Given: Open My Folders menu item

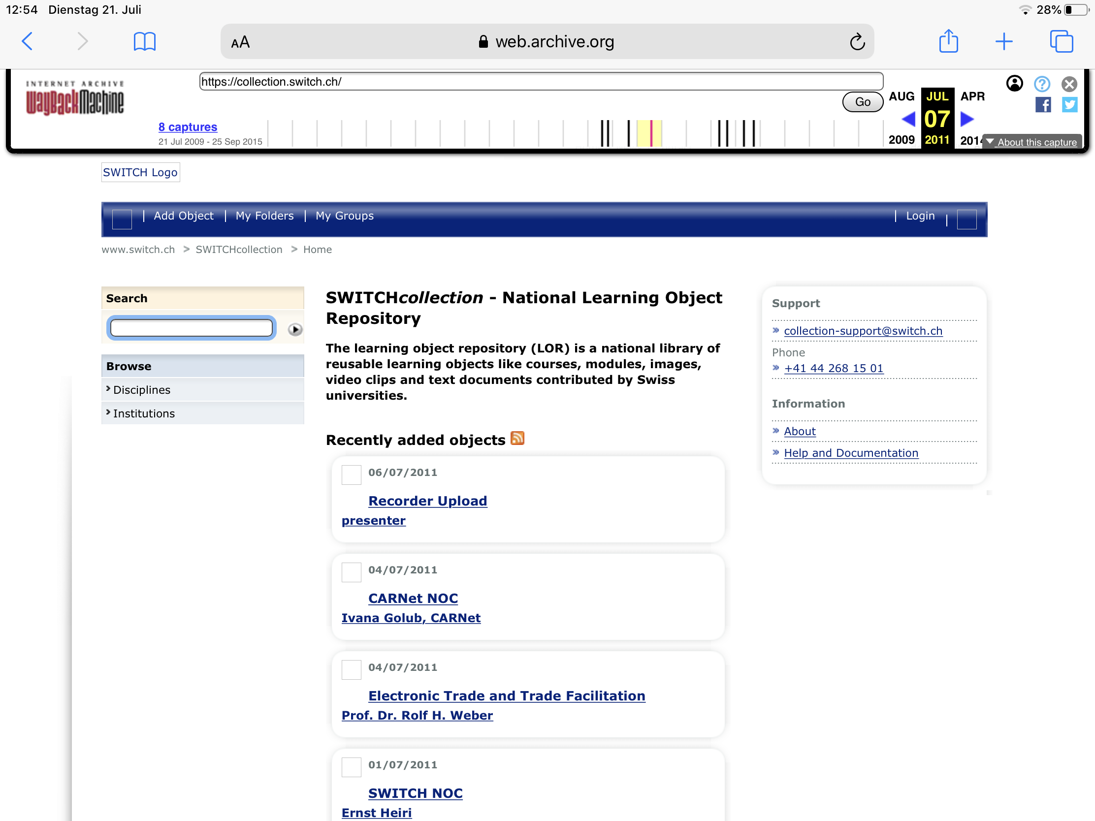Looking at the screenshot, I should pos(264,216).
